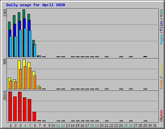Image resolution: width=165 pixels, height=129 pixels.
Task: Select day label 16 on the x-axis
Action: 82,125
